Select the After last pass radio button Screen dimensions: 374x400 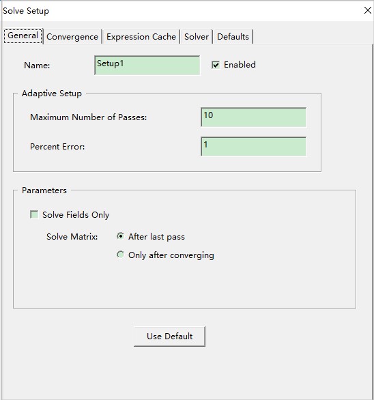pos(120,236)
